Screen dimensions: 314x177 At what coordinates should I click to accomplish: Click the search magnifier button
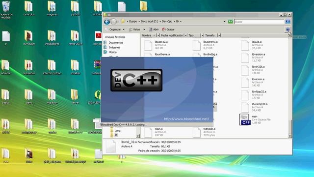pos(288,22)
